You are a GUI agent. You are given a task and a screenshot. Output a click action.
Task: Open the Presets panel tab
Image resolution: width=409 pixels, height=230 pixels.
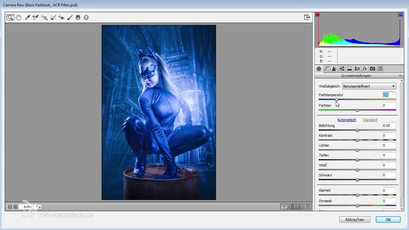380,69
